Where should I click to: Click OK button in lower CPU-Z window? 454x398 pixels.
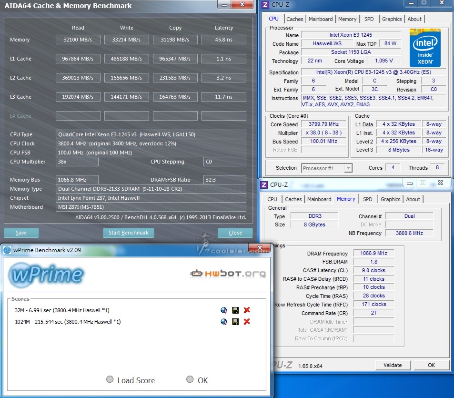(x=432, y=365)
